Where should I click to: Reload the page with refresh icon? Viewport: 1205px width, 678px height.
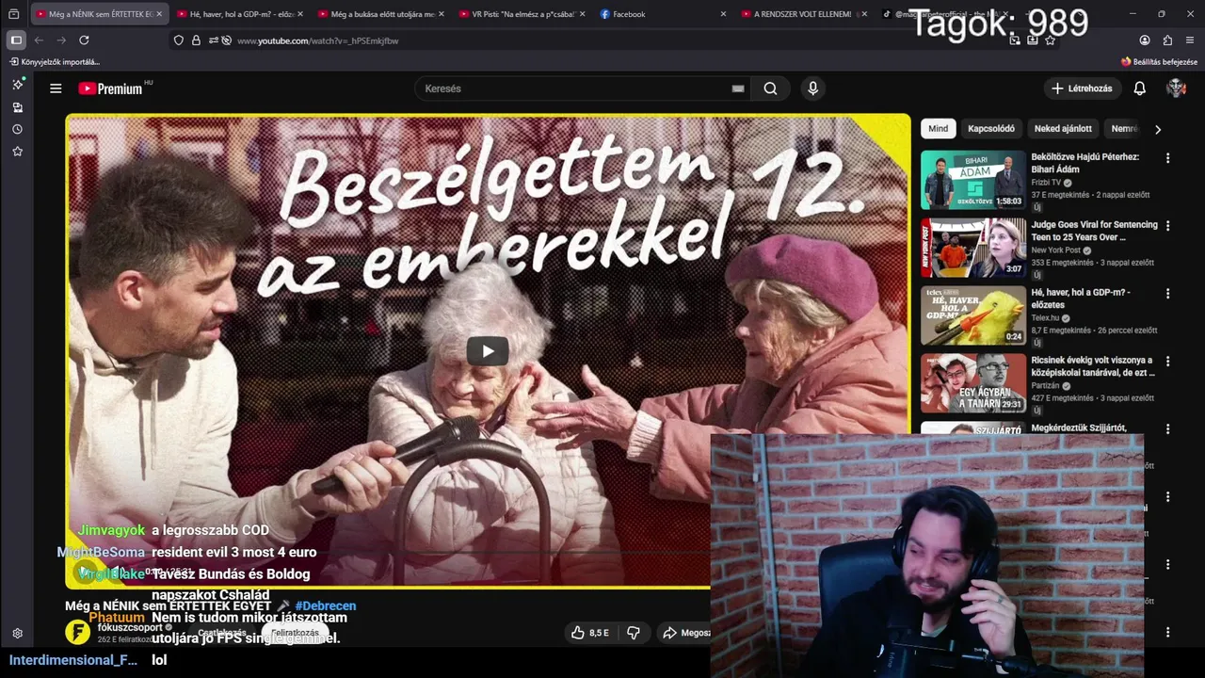[84, 40]
